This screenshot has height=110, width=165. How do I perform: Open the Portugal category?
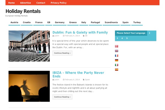coord(95,23)
